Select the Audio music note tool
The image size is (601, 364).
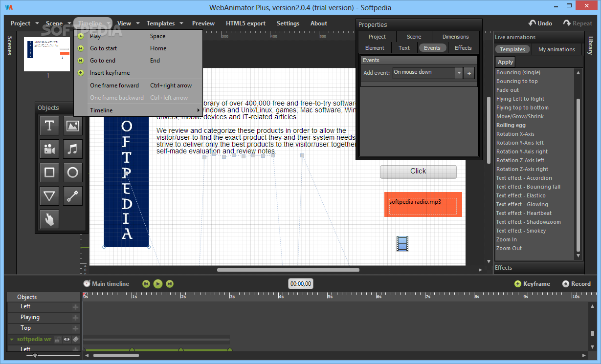(x=72, y=149)
